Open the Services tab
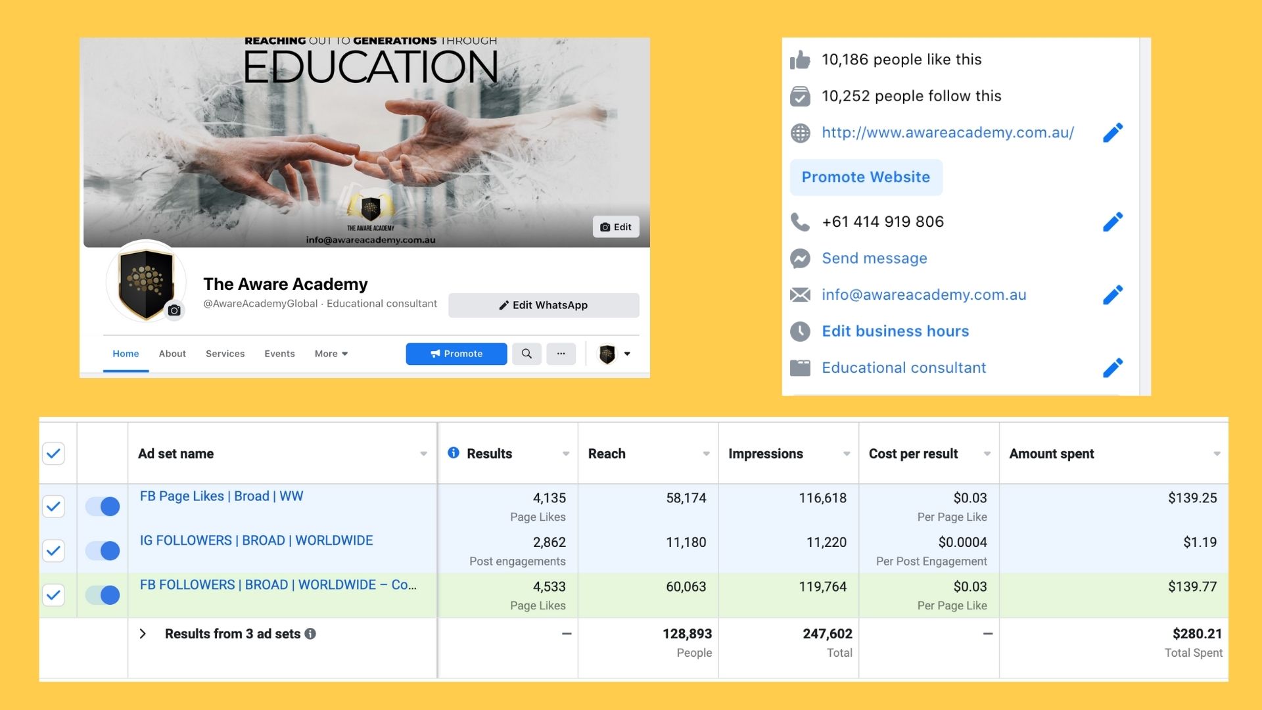This screenshot has height=710, width=1262. [225, 354]
